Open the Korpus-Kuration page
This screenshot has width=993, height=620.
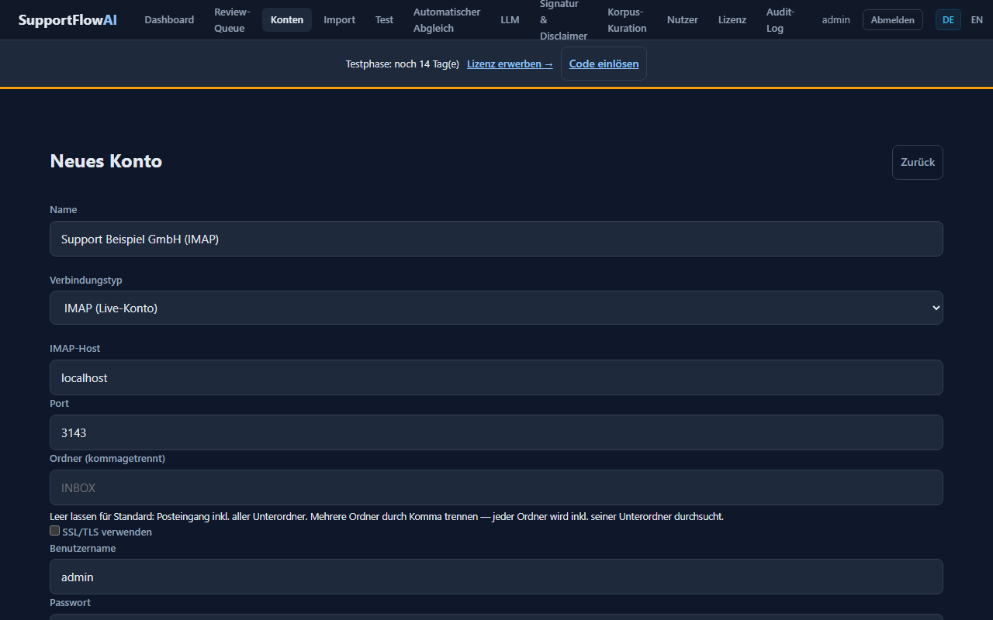[627, 20]
